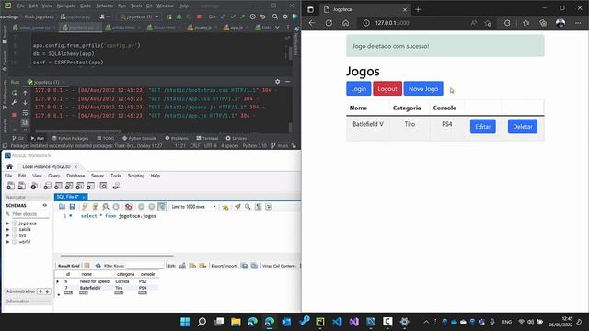Click the Git rollback arrow icon
The width and height of the screenshot is (589, 331).
263,17
